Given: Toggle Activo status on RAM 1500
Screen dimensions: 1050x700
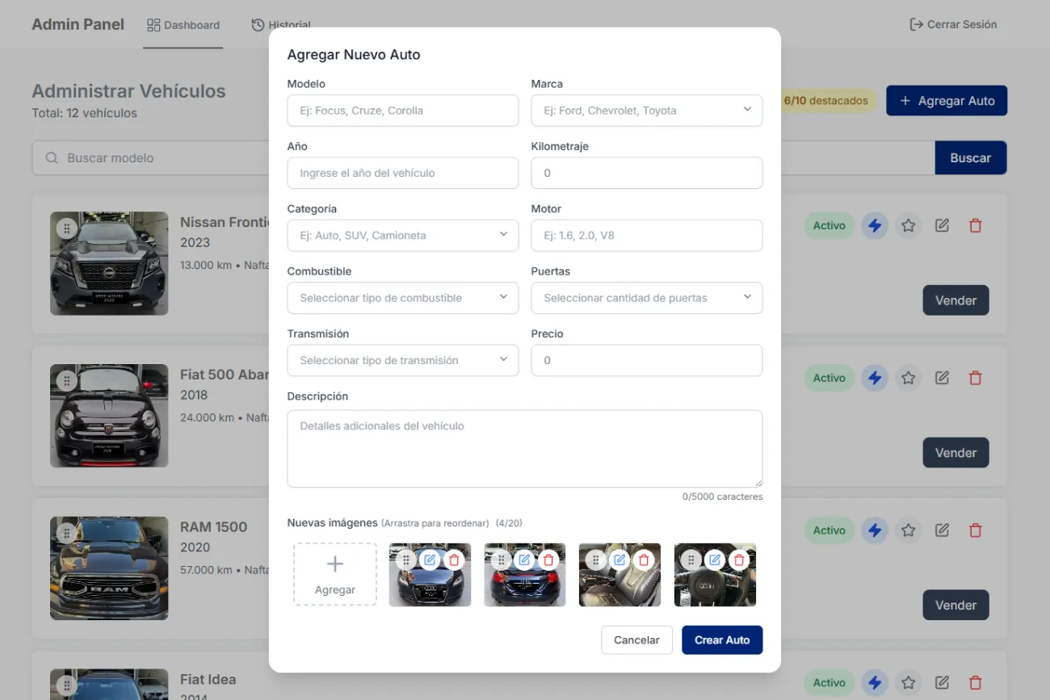Looking at the screenshot, I should [x=829, y=530].
